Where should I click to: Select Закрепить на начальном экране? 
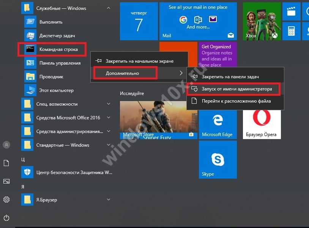point(139,61)
